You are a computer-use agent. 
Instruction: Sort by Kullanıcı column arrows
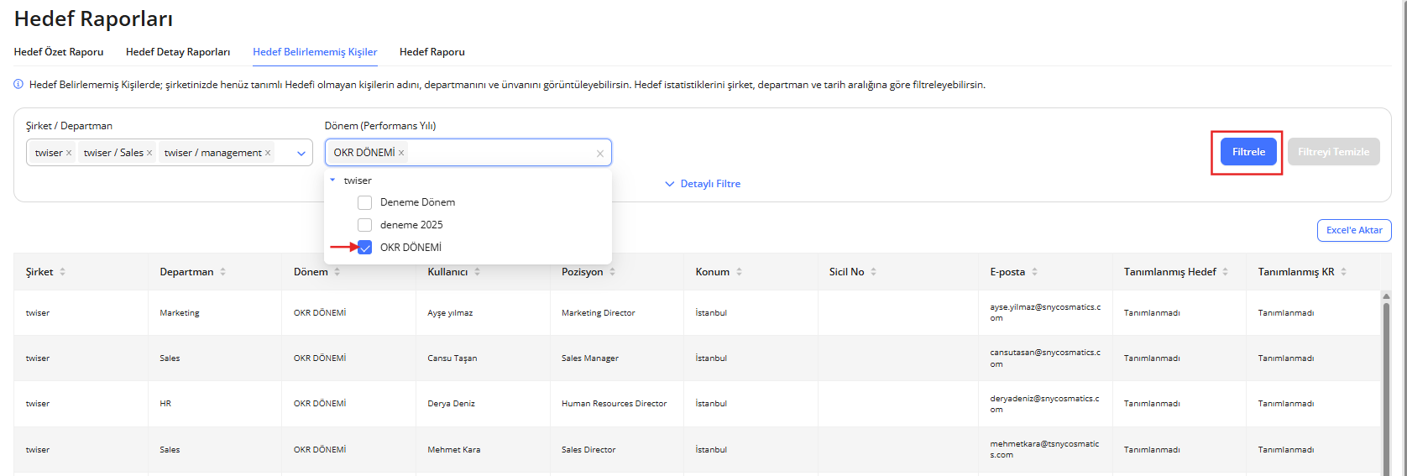point(477,272)
